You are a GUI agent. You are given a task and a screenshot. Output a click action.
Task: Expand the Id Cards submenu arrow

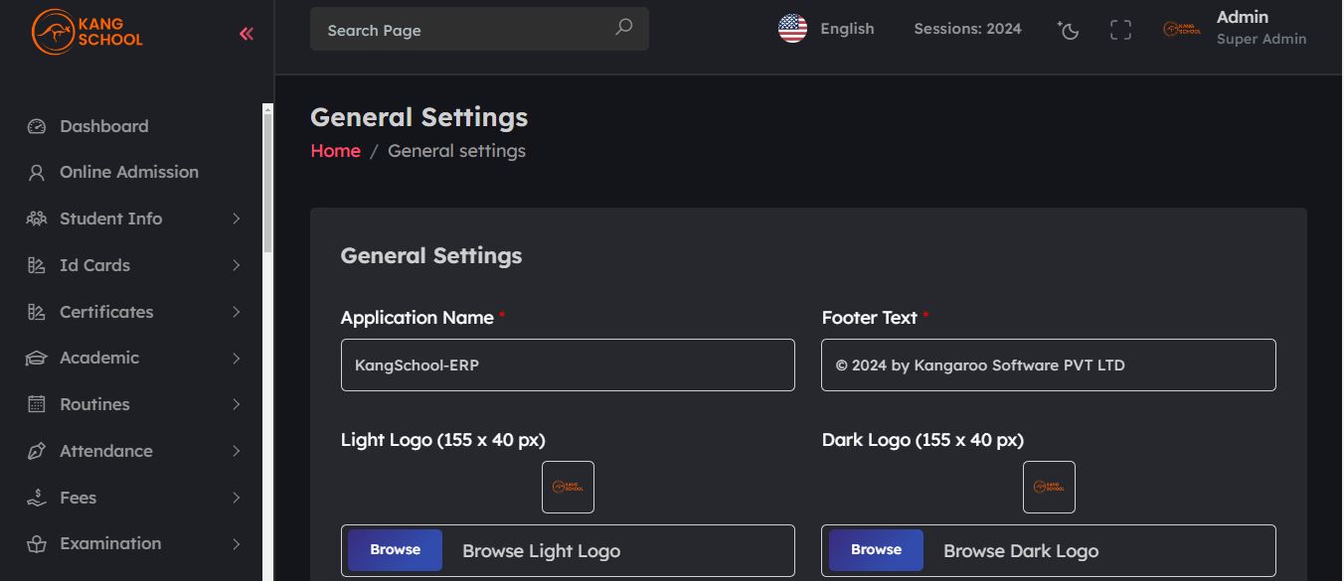[237, 265]
